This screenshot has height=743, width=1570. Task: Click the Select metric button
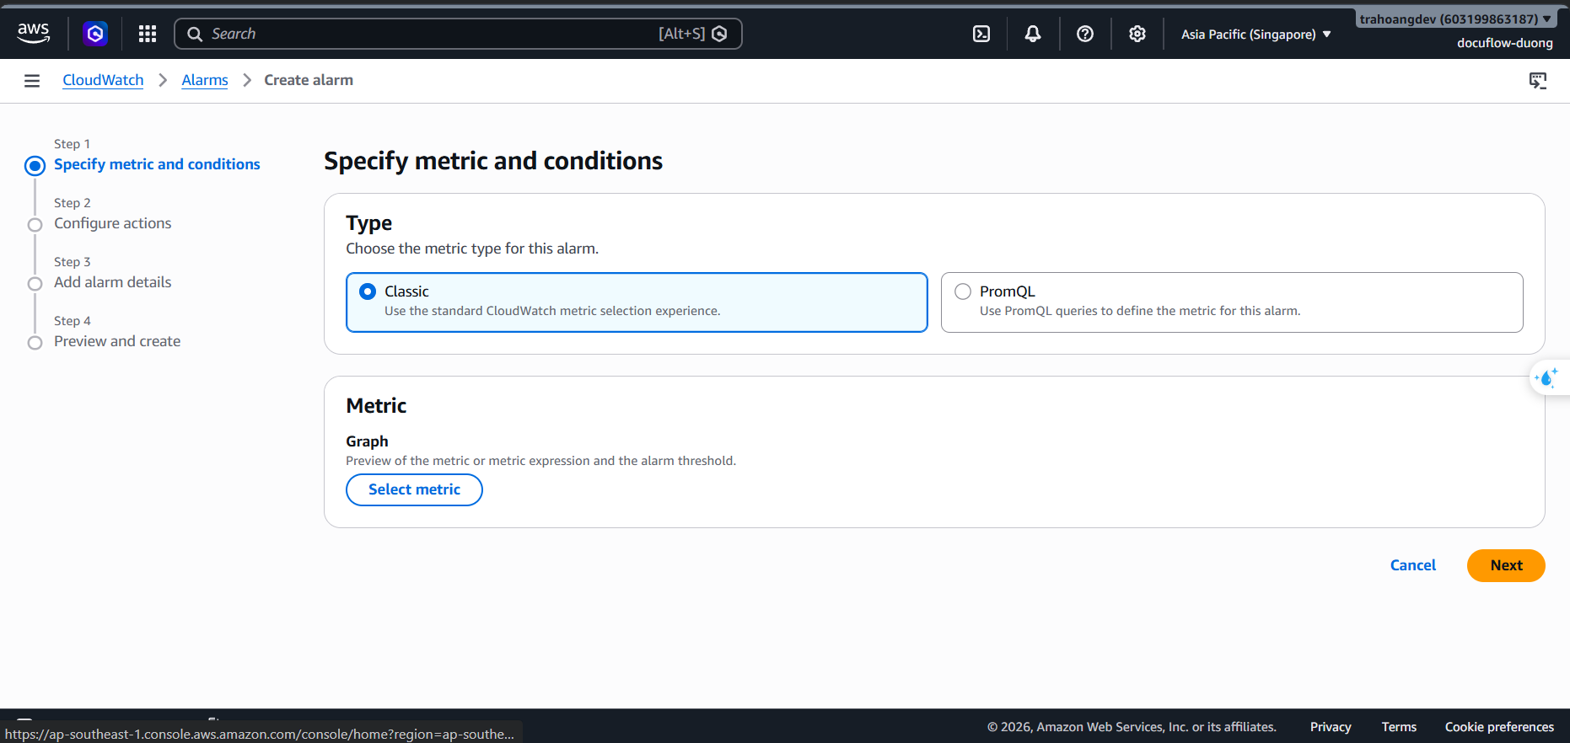(414, 489)
